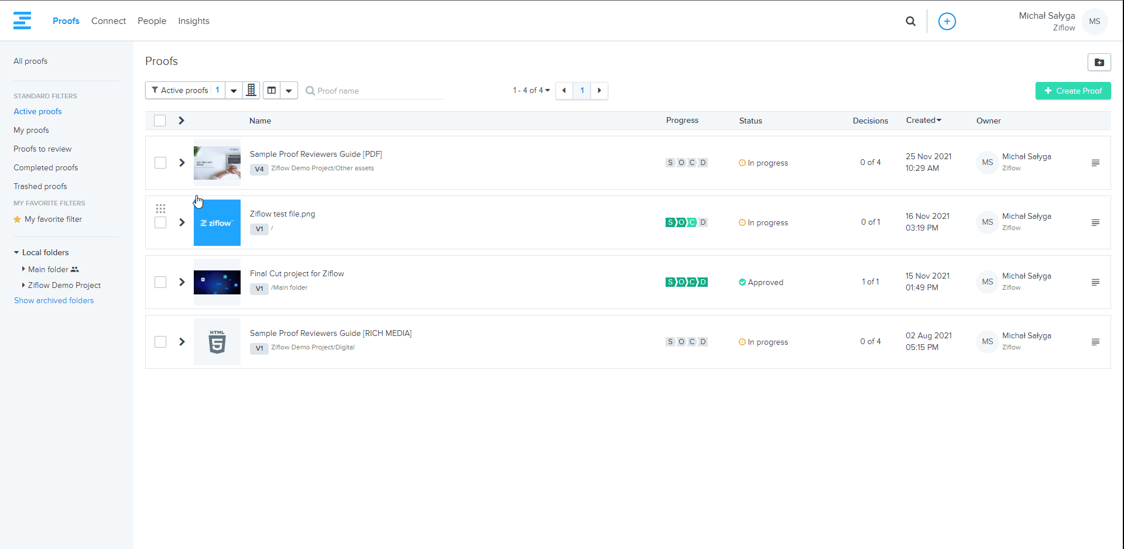1124x549 pixels.
Task: Switch to the Insights tab
Action: pyautogui.click(x=194, y=21)
